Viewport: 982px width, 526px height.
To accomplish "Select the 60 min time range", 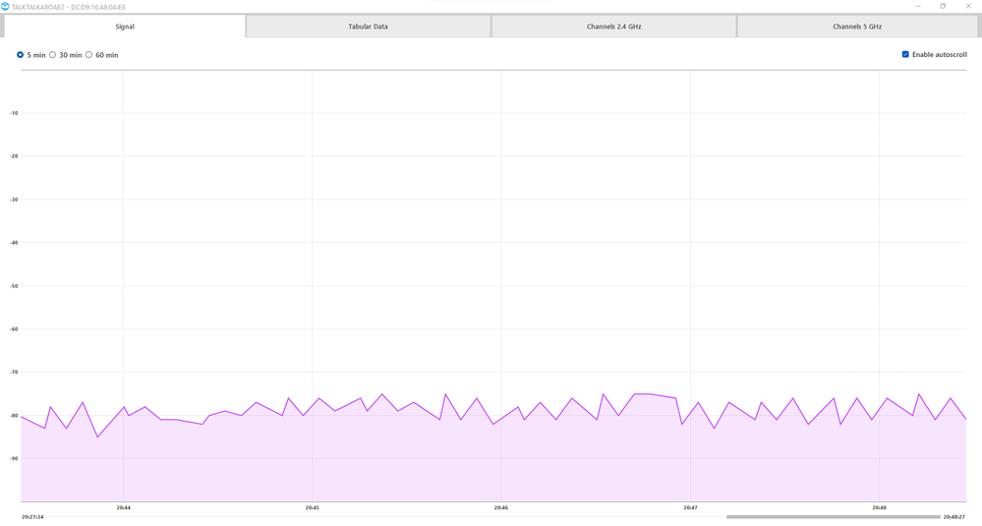I will pyautogui.click(x=88, y=55).
